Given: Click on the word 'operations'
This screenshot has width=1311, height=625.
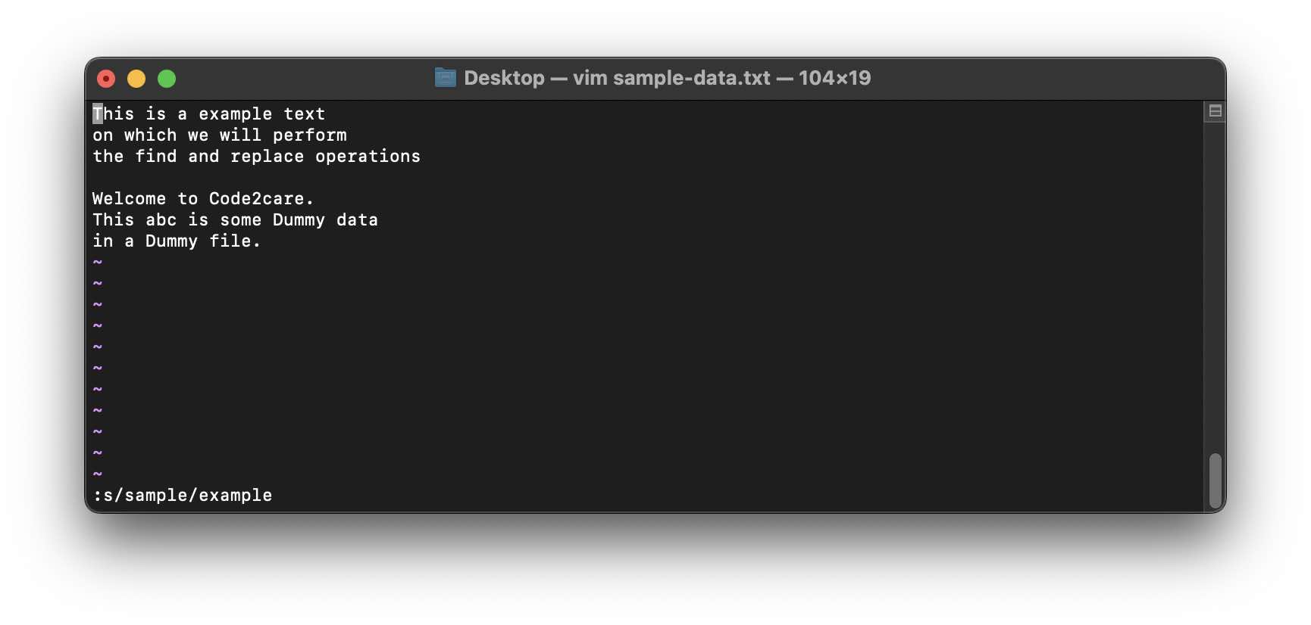Looking at the screenshot, I should (x=368, y=157).
